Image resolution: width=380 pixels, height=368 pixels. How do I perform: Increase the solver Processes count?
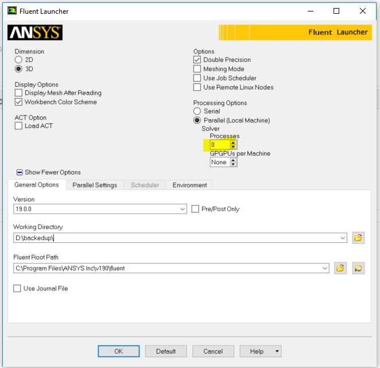tap(233, 143)
